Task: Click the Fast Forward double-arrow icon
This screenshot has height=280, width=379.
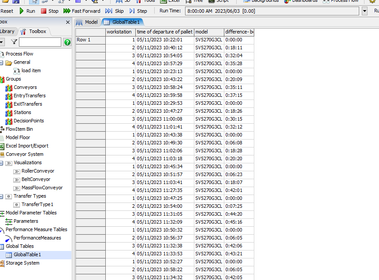Action: point(67,11)
